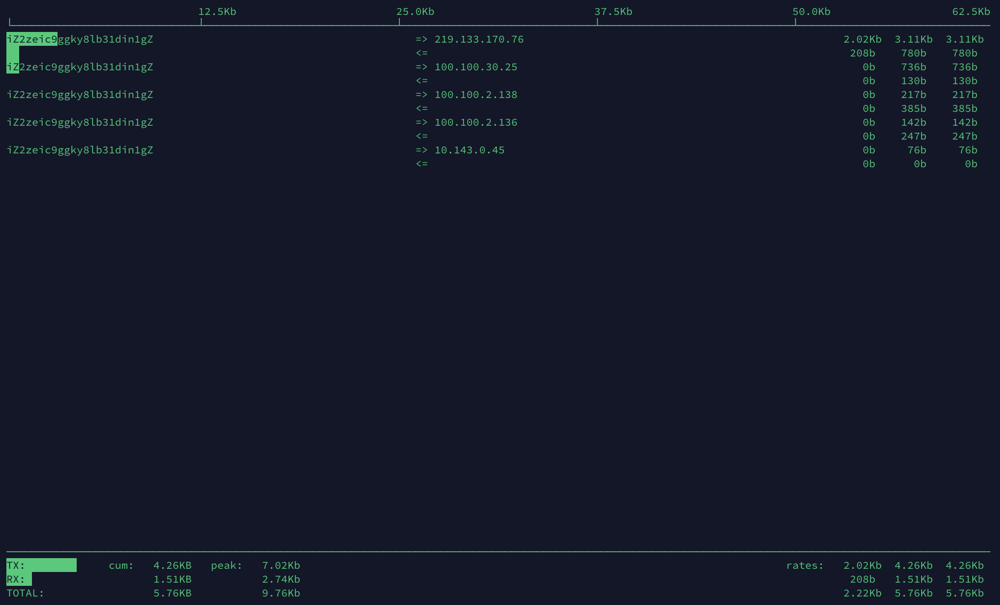Select hostname in the 219.133.170.76 row

[80, 39]
